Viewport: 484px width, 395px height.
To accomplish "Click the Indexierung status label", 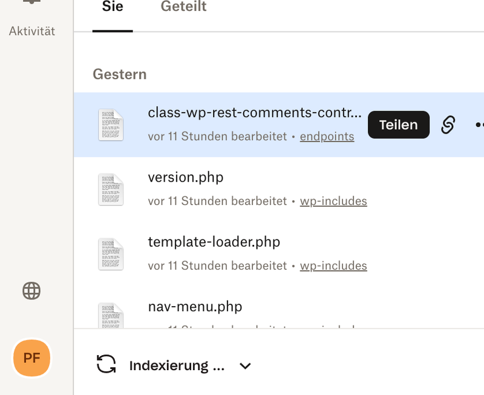I will (x=177, y=365).
